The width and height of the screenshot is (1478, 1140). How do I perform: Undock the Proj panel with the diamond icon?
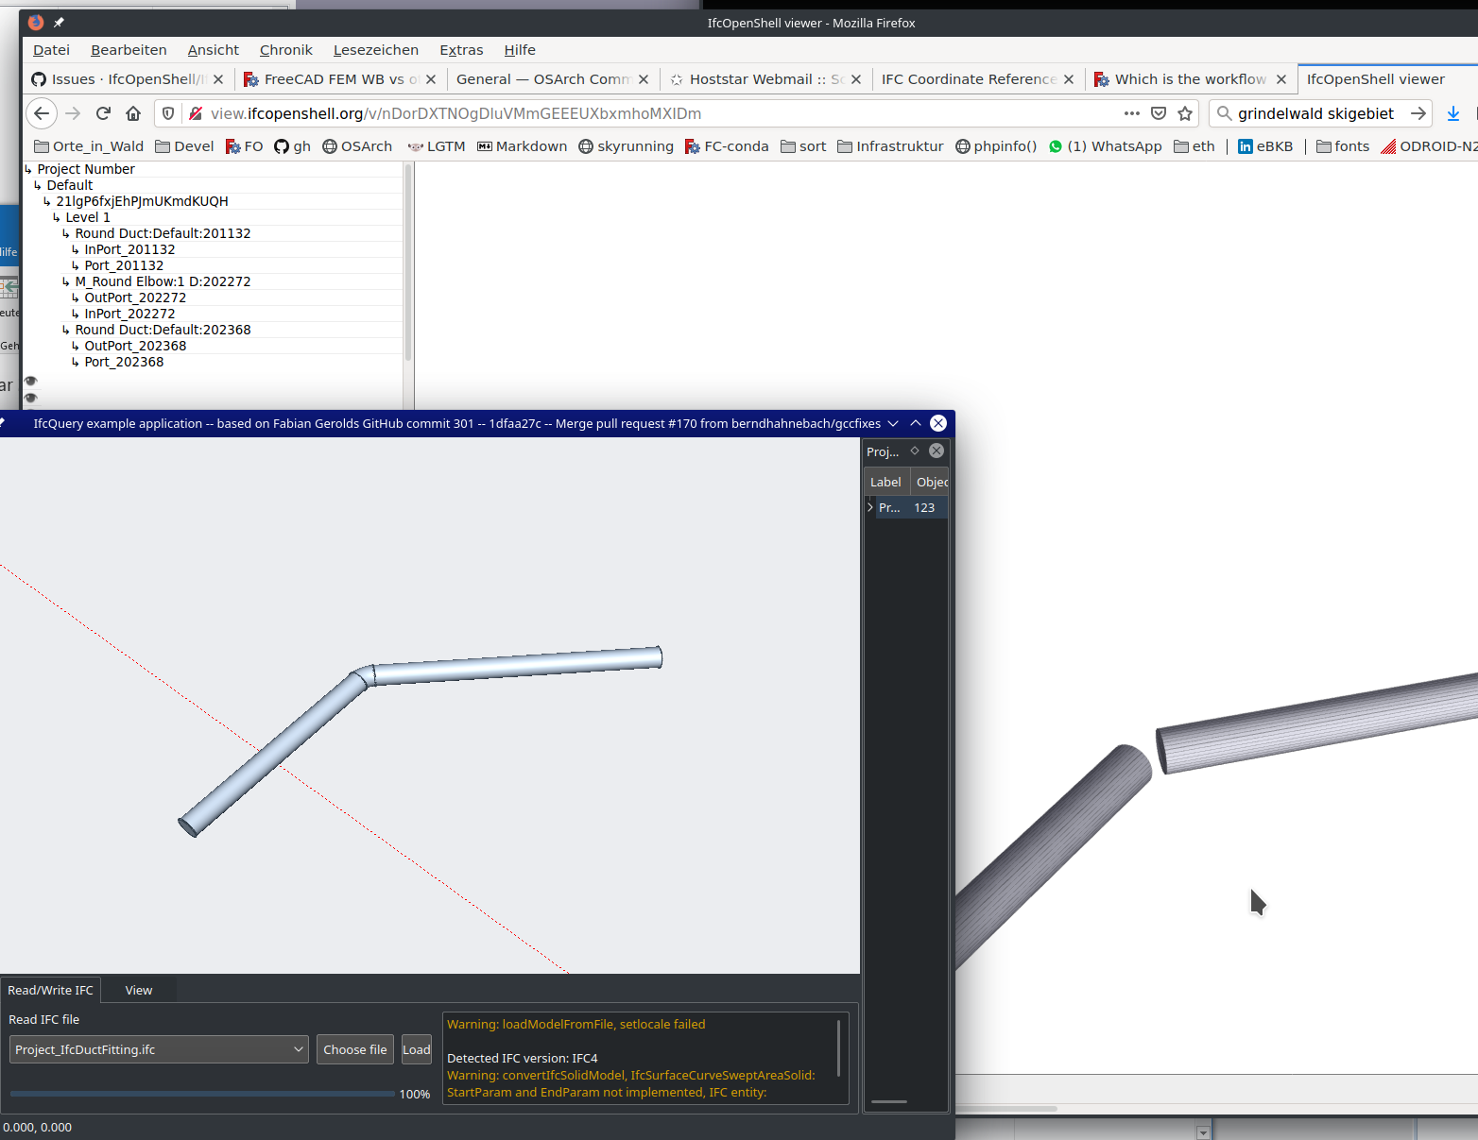point(915,451)
